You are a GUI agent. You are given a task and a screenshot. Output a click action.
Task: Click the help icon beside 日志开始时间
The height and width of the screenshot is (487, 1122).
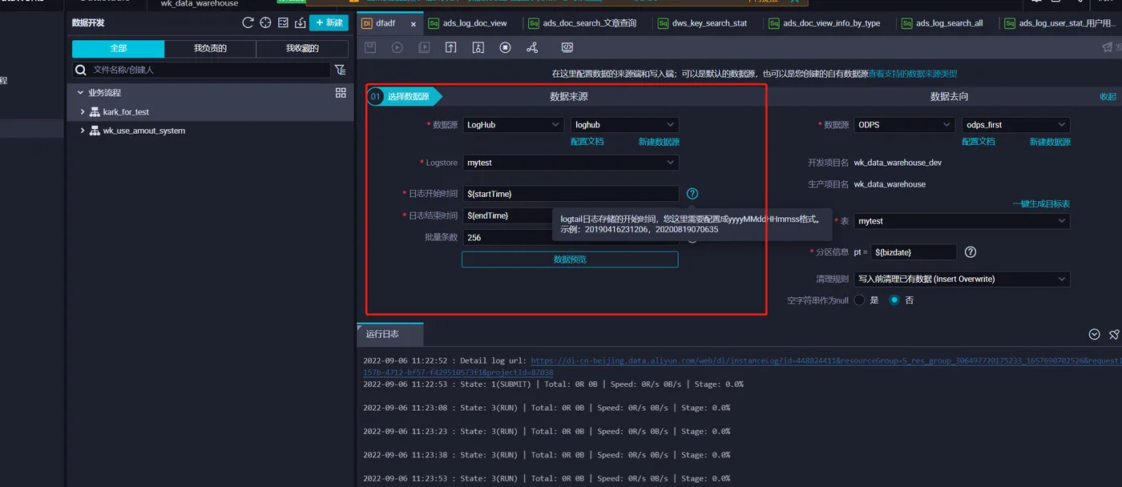coord(692,194)
